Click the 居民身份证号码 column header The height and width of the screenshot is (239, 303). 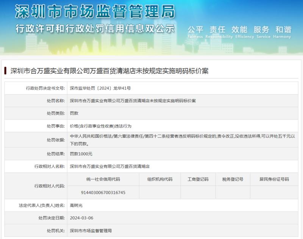[x=274, y=179]
